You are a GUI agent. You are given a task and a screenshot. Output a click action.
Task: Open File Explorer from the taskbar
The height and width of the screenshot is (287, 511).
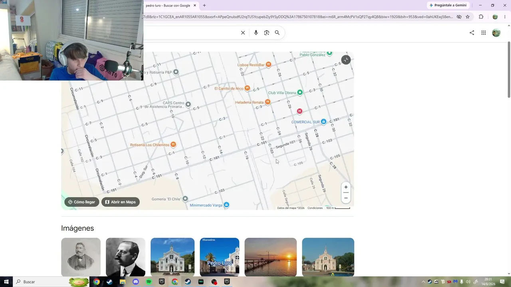[x=123, y=282]
